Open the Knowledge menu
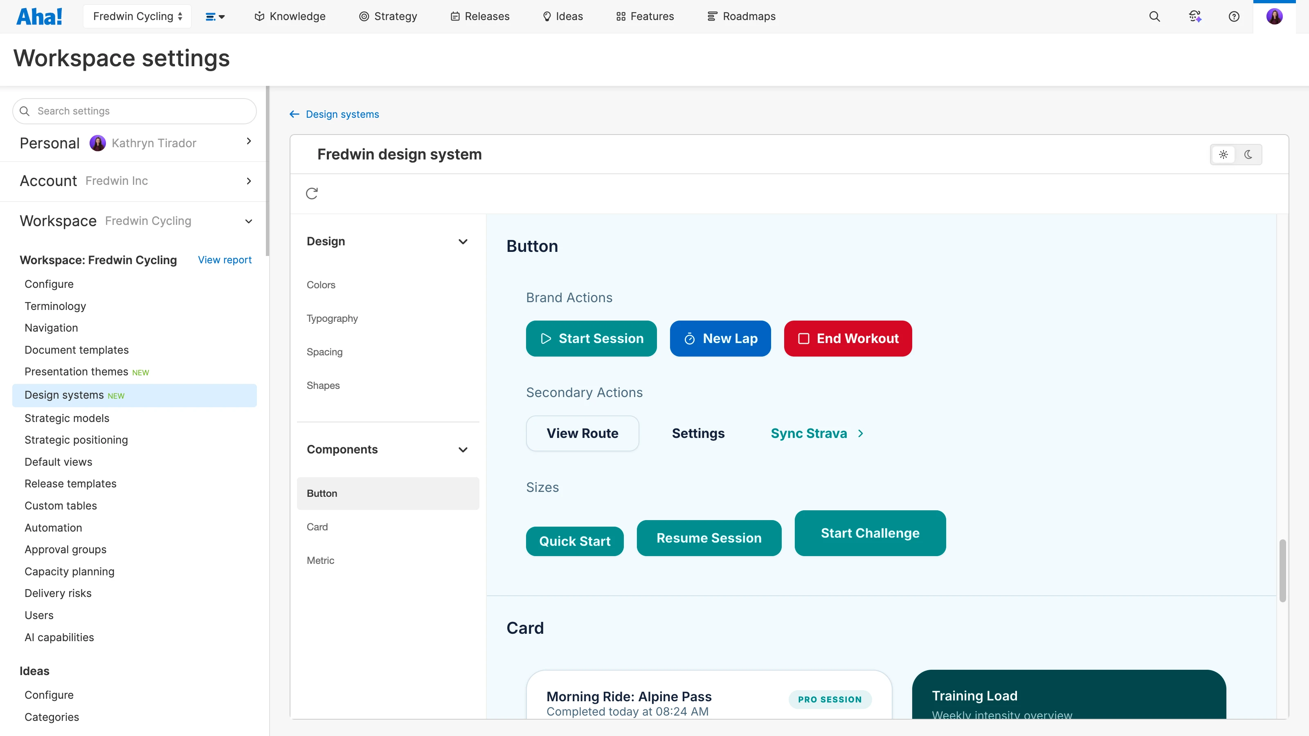 pyautogui.click(x=290, y=16)
